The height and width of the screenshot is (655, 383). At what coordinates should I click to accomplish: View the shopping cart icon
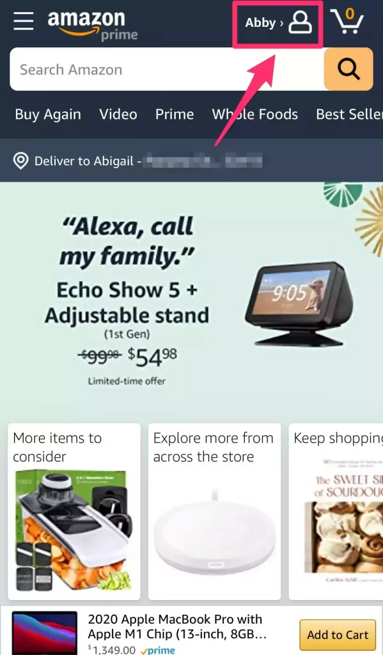pyautogui.click(x=347, y=21)
